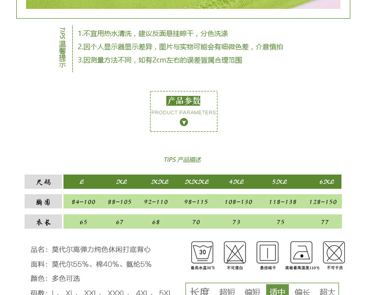Click the PRODUCT PARAMETERS subtitle text
This screenshot has height=295, width=369.
(184, 113)
